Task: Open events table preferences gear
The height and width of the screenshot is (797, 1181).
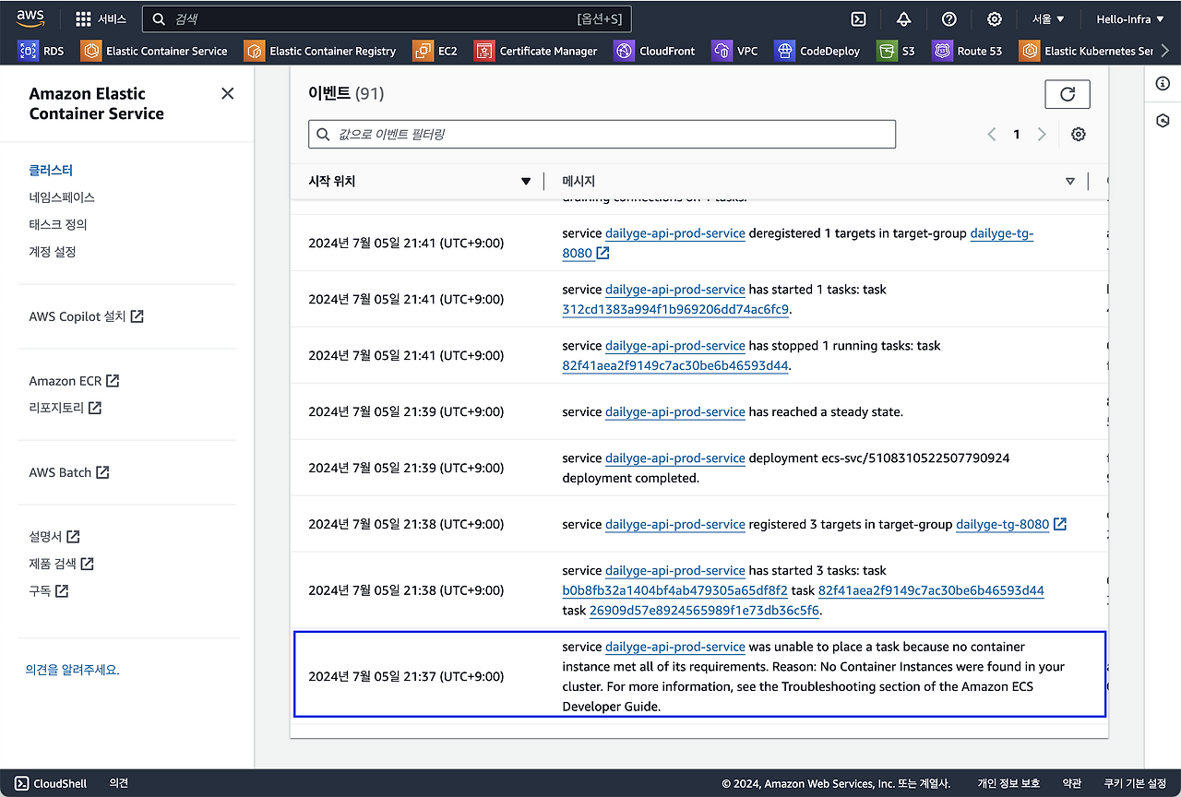Action: (1079, 135)
